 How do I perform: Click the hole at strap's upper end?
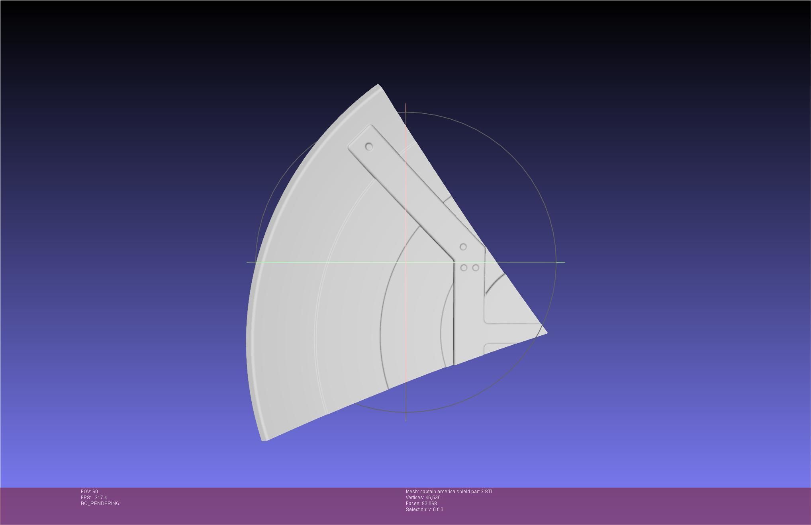click(x=369, y=147)
